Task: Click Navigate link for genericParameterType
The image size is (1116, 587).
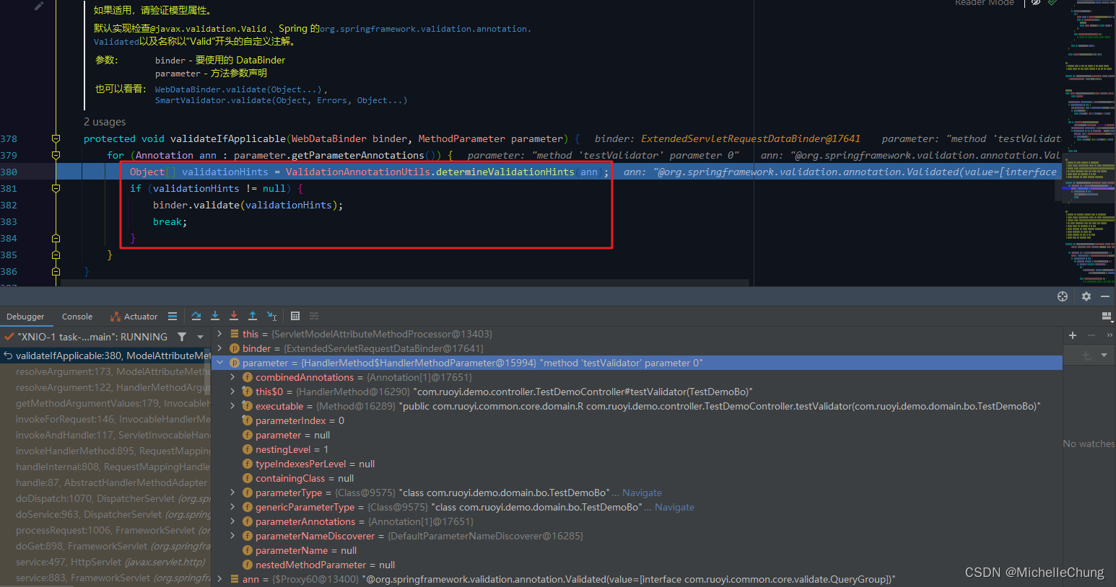Action: [x=674, y=507]
